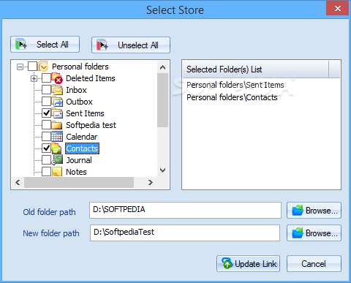Check the Outbox checkbox
Image resolution: width=351 pixels, height=283 pixels.
(46, 102)
